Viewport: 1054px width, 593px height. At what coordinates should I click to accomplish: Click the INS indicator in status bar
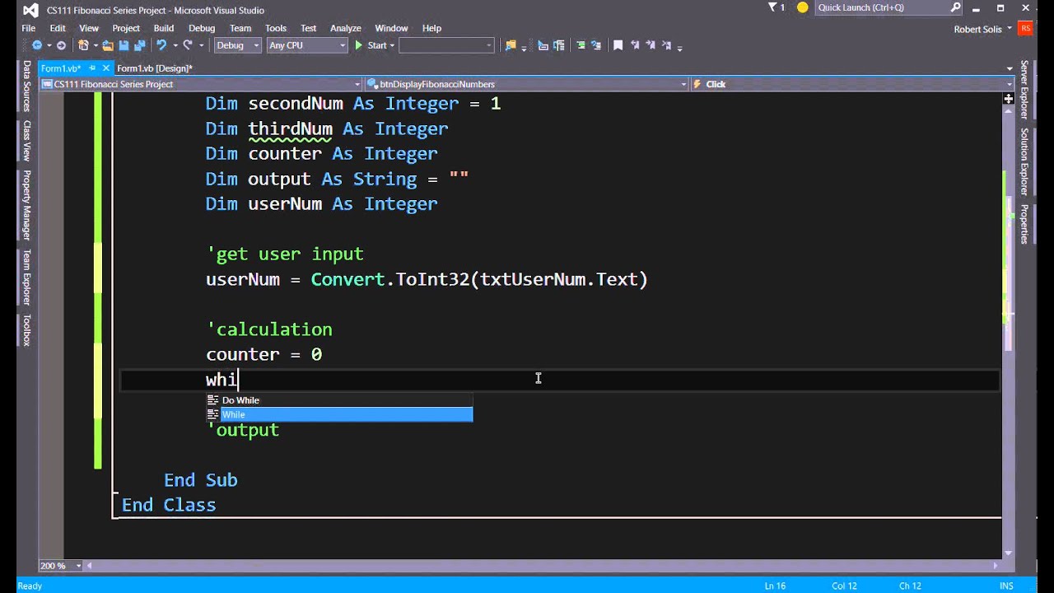click(x=1005, y=586)
